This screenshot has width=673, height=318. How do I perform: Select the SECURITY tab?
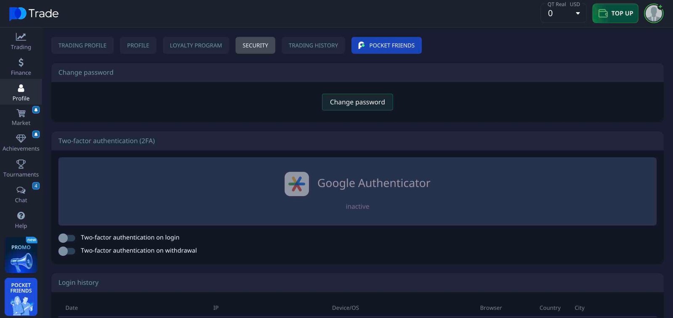tap(255, 45)
